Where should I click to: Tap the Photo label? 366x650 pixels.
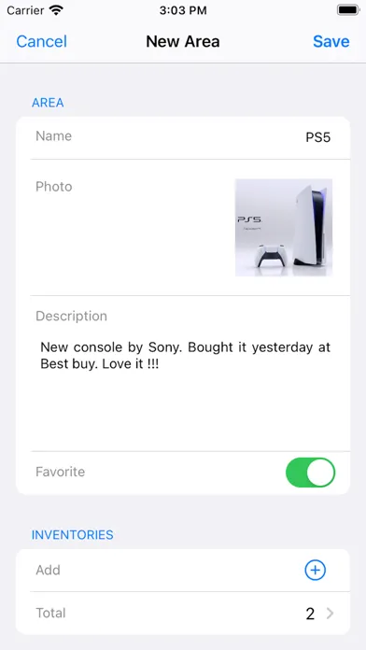click(54, 187)
